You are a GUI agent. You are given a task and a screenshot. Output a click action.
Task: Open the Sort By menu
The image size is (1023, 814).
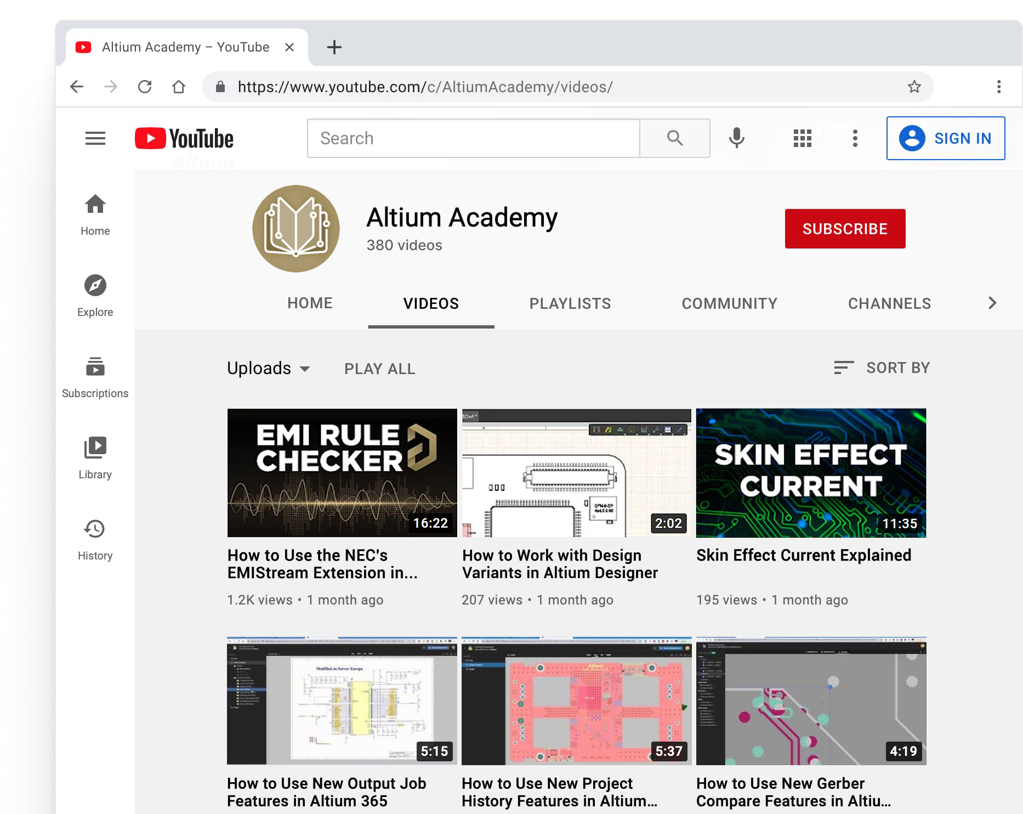882,368
